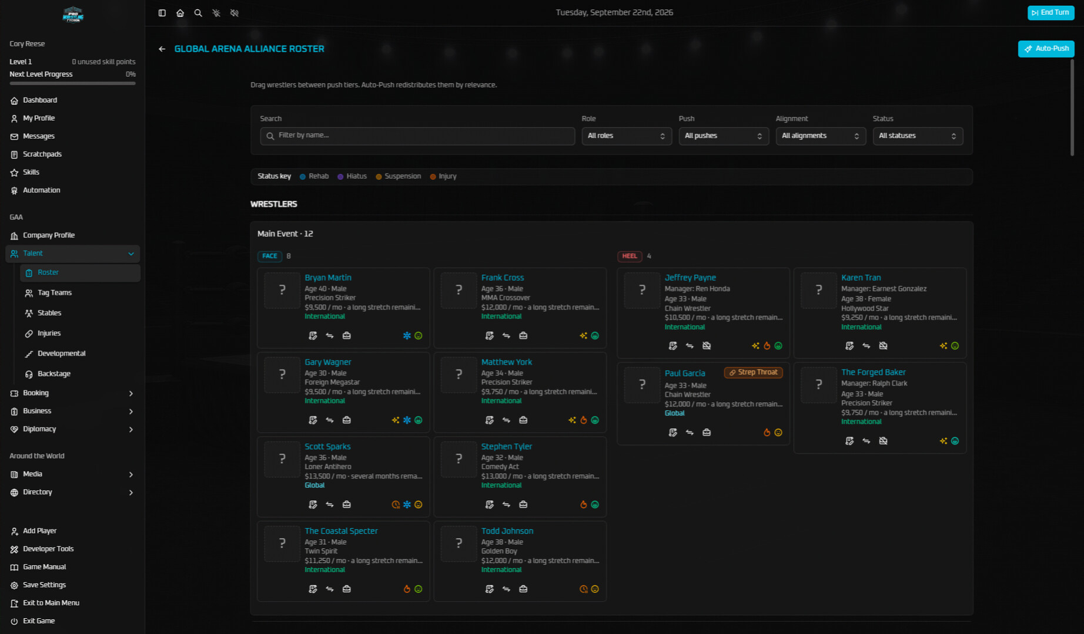This screenshot has width=1084, height=634.
Task: Click Matthew York's flame momentum icon
Action: [x=584, y=420]
